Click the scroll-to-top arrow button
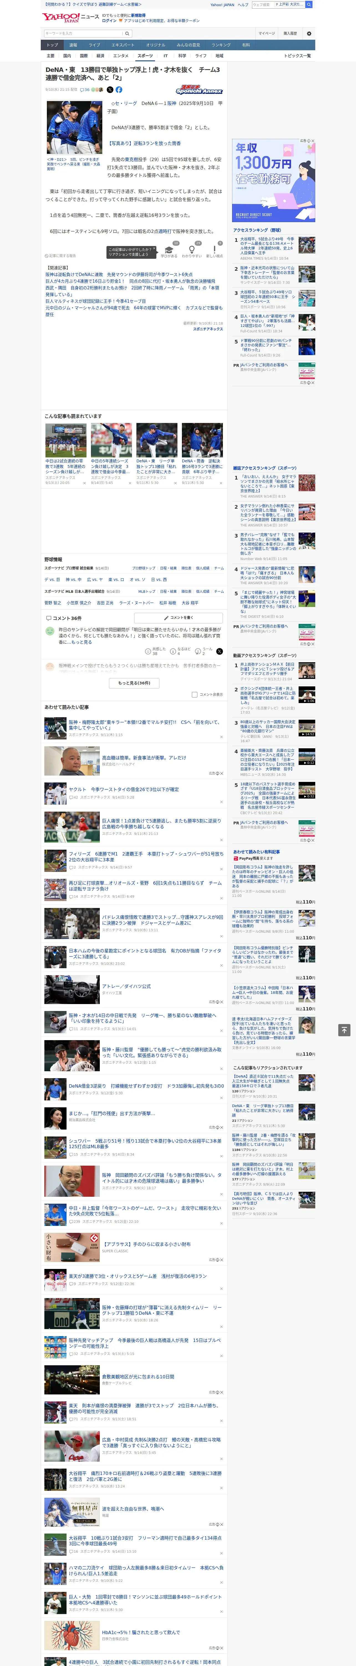Image resolution: width=356 pixels, height=1666 pixels. click(x=344, y=1030)
